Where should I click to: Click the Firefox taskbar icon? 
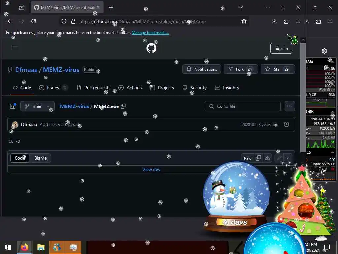pos(24,247)
